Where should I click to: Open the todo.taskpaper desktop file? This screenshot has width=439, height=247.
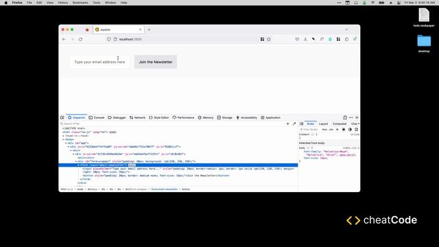click(424, 18)
